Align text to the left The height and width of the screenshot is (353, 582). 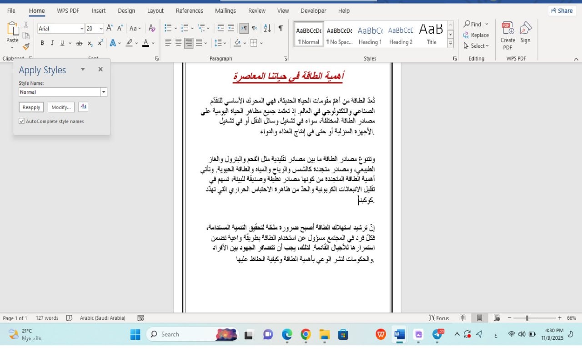coord(168,43)
